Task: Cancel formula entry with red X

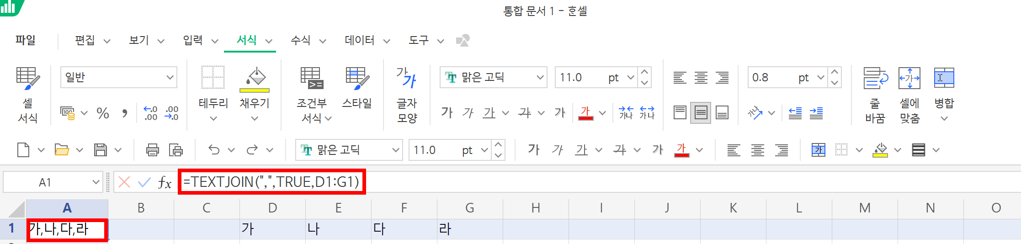Action: click(124, 182)
